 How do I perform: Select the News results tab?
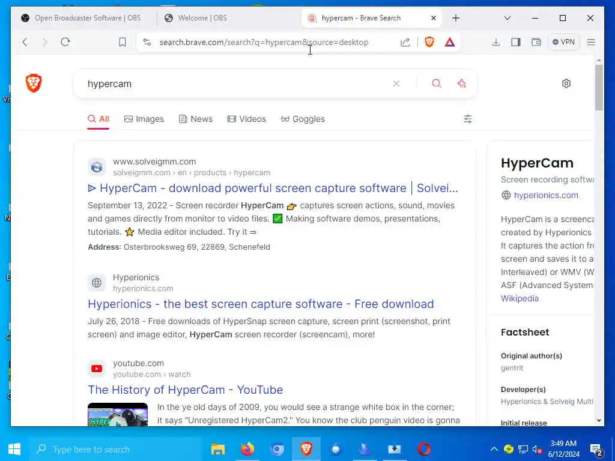[196, 119]
